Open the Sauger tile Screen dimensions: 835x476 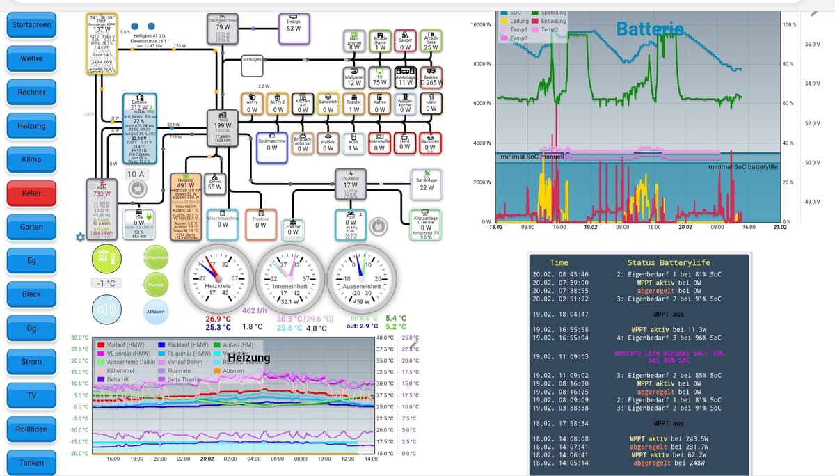(x=406, y=41)
